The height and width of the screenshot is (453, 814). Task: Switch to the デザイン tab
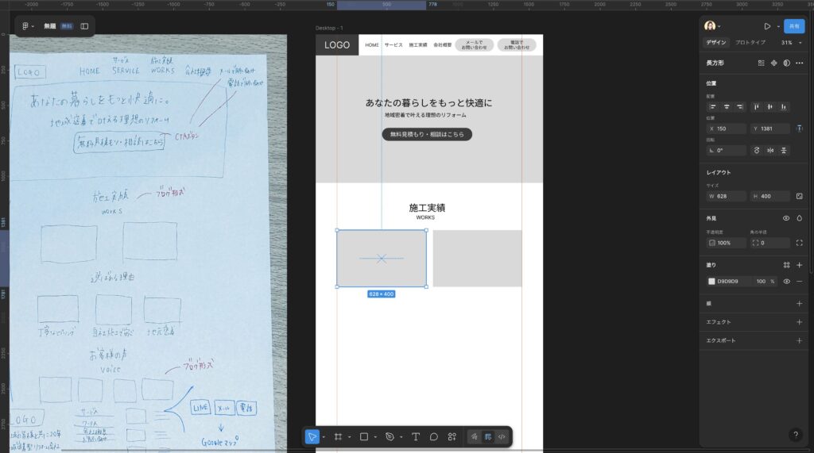tap(715, 42)
